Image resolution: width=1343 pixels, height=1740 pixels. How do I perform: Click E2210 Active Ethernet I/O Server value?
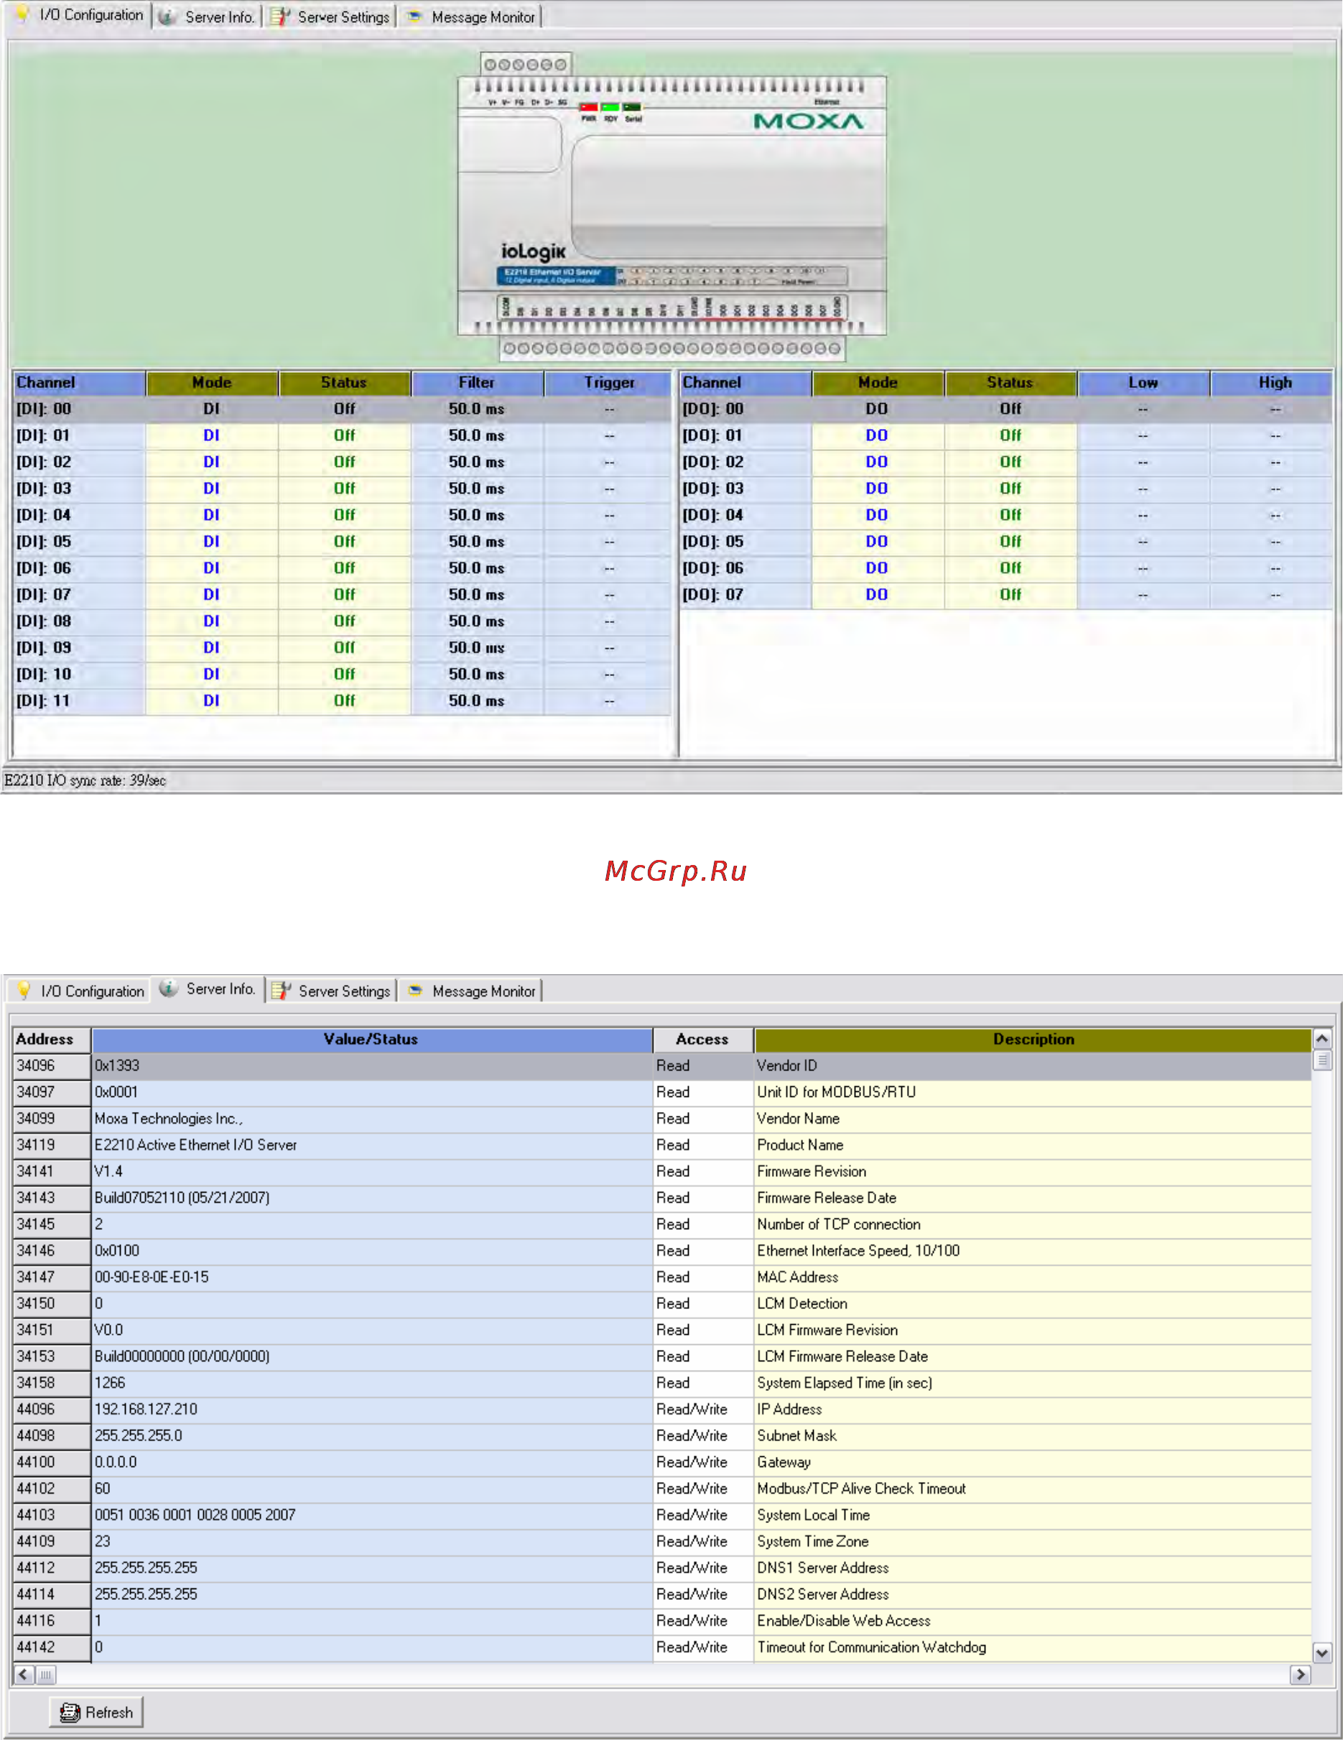coord(195,1145)
